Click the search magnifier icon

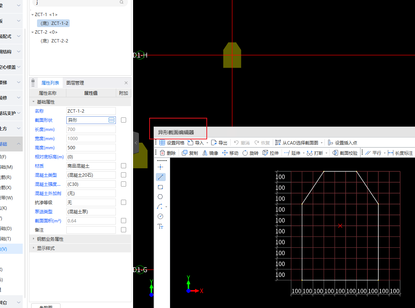point(121,2)
